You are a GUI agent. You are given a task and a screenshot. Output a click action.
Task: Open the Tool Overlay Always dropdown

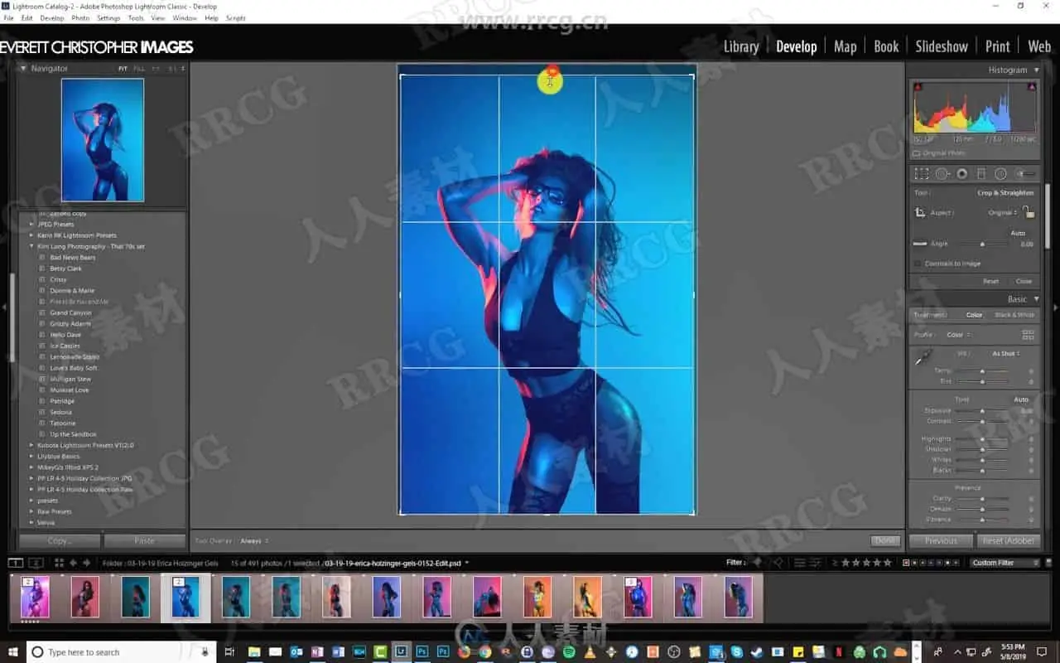(253, 541)
